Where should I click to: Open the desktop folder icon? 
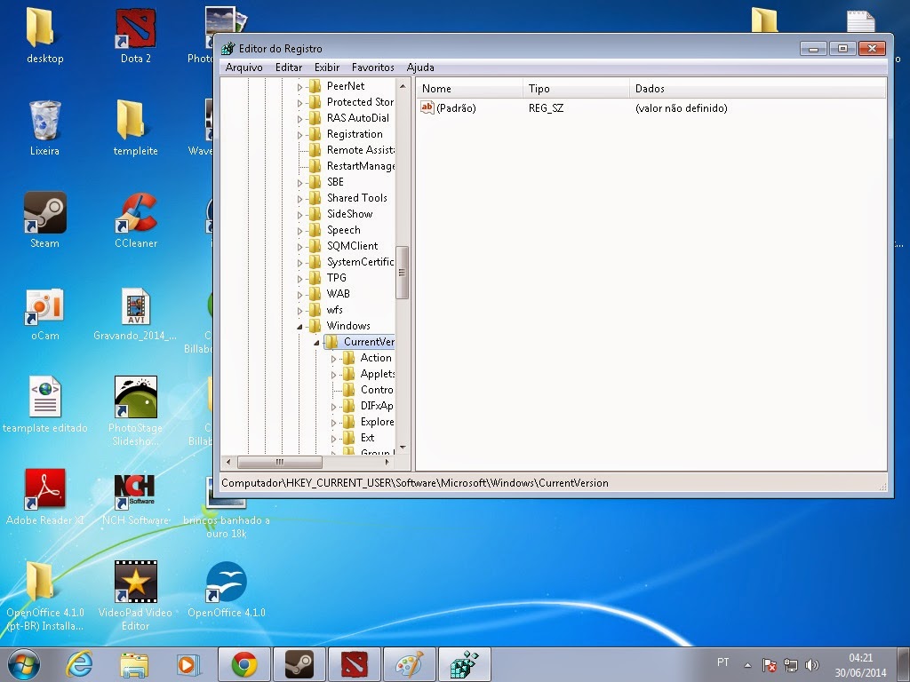tap(44, 36)
